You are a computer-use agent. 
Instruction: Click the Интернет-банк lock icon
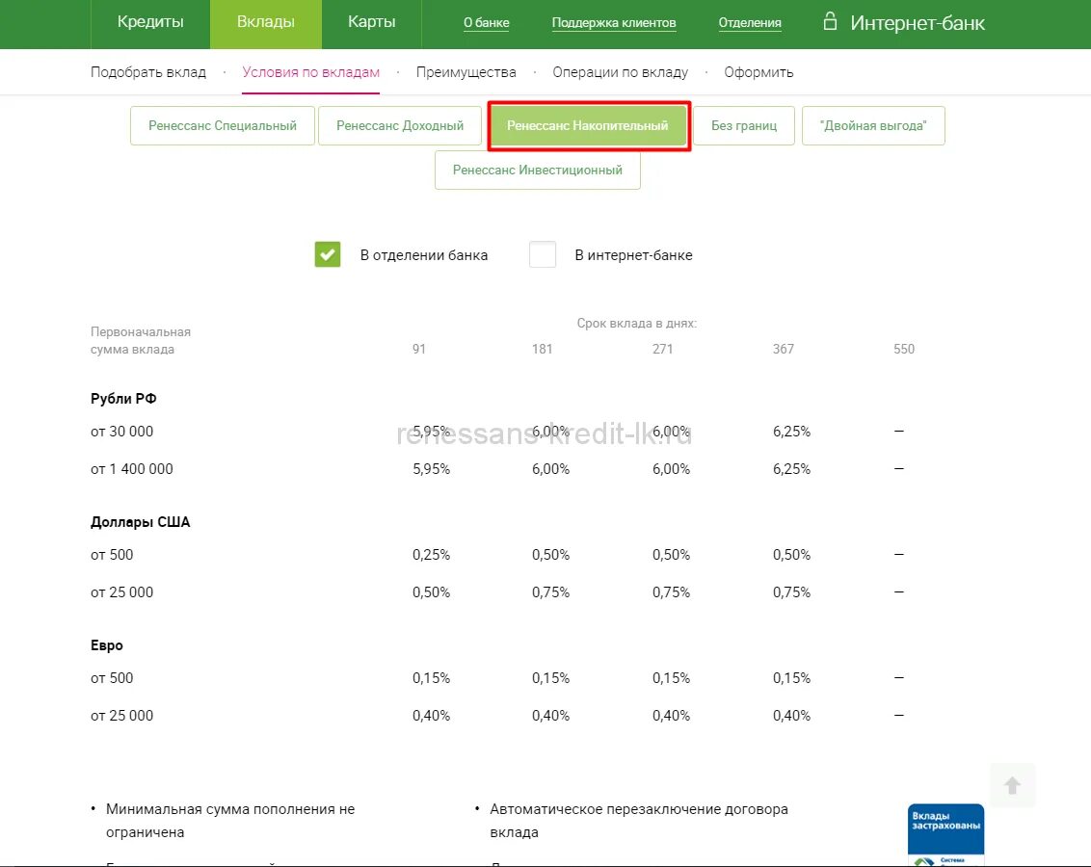point(830,21)
